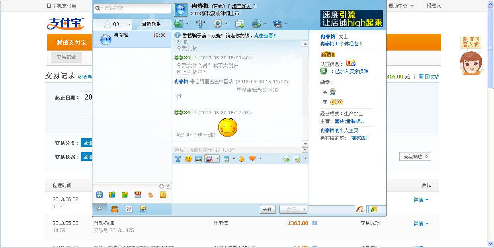
Task: Click the page vertical scrollbar thumb
Action: tap(491, 48)
